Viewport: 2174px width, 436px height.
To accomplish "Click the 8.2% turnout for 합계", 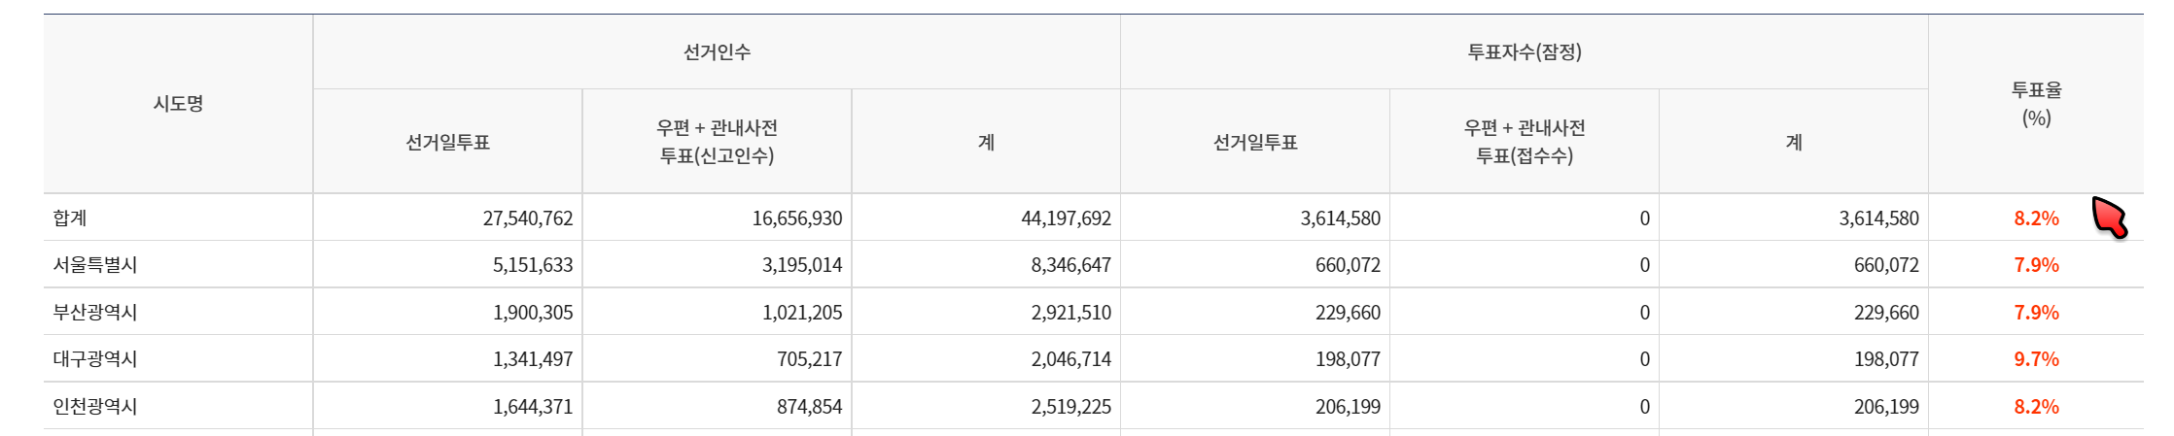I will tap(2036, 218).
